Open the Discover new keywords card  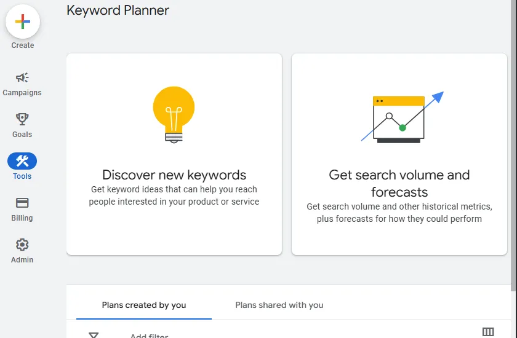click(174, 154)
